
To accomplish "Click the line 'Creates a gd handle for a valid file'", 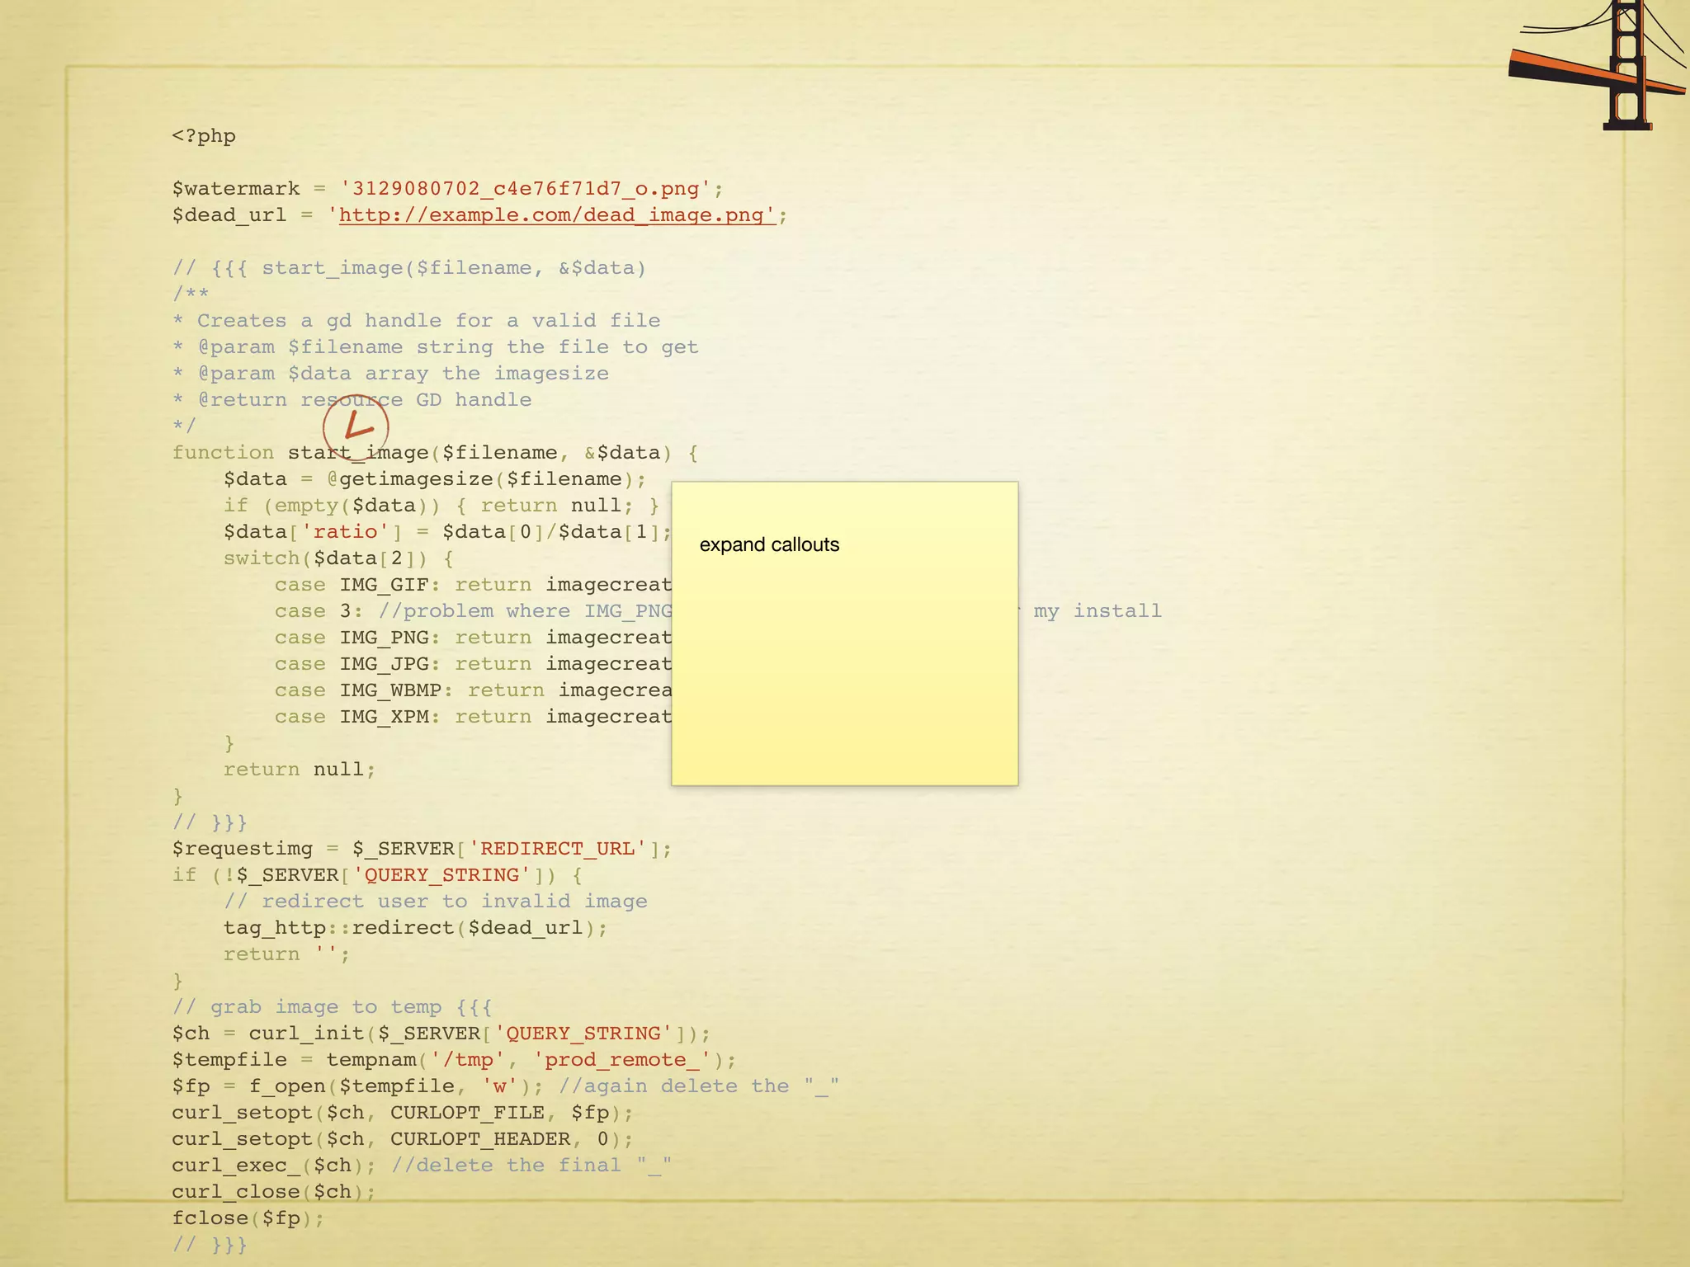I will point(428,321).
